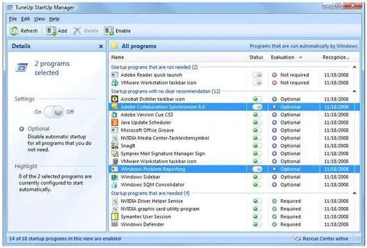Click the Microsoft Office Groove icon
Screen dimensions: 367x248
click(115, 130)
